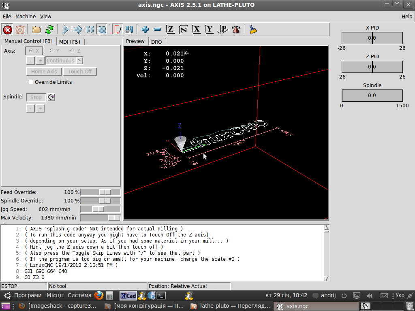Toggle the rotate view cone icon
The image size is (415, 311).
(236, 30)
